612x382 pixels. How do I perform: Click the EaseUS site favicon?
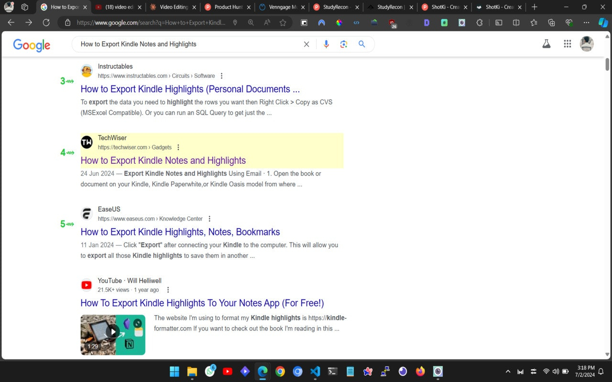87,213
